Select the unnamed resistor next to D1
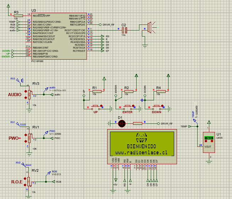 click(x=138, y=123)
